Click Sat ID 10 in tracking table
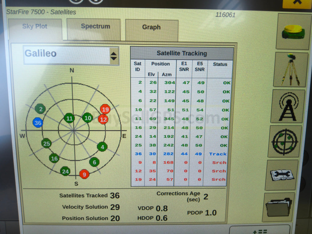Viewport: 312px width, 234px height. pos(138,110)
